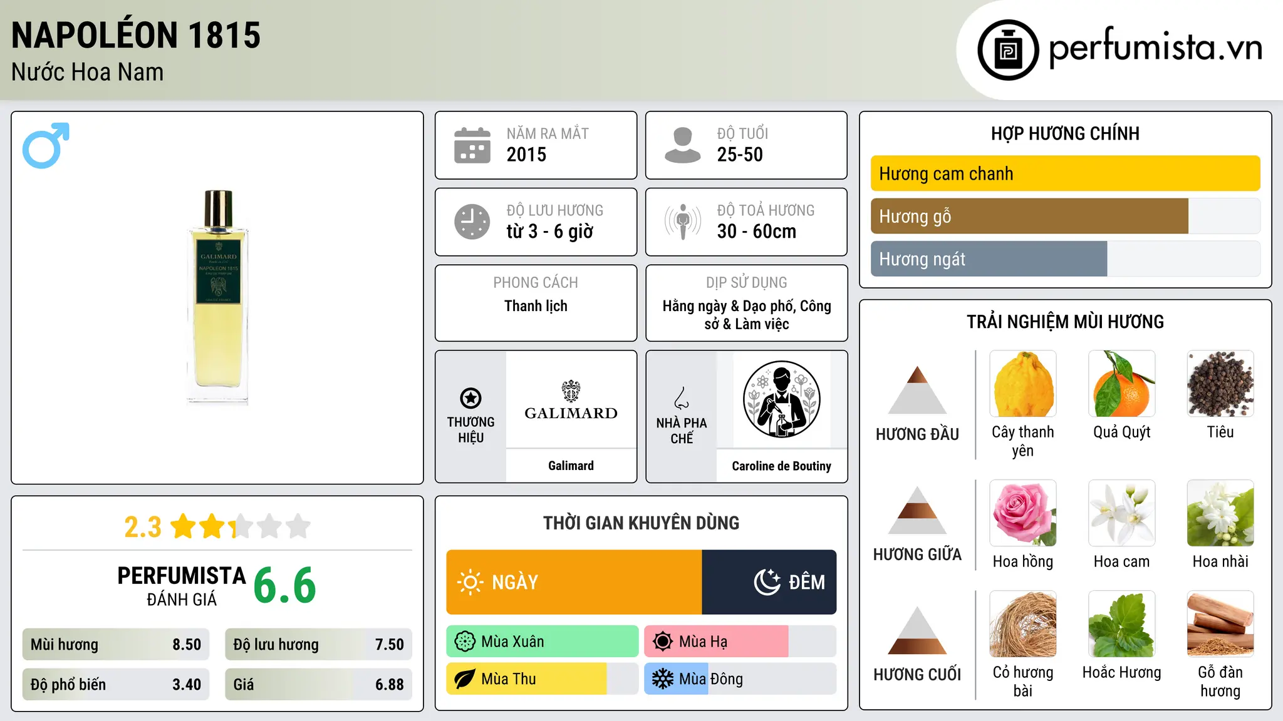Click the dark Đêm nighttime bar
This screenshot has height=721, width=1283.
point(769,582)
